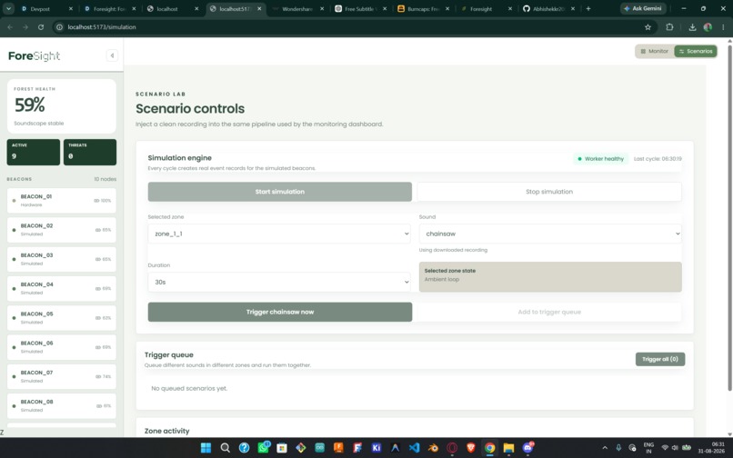This screenshot has height=458, width=733.
Task: Open the Sound dropdown showing chainsaw
Action: pyautogui.click(x=550, y=234)
